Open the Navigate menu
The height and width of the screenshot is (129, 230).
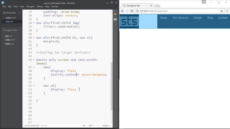[x=30, y=6]
